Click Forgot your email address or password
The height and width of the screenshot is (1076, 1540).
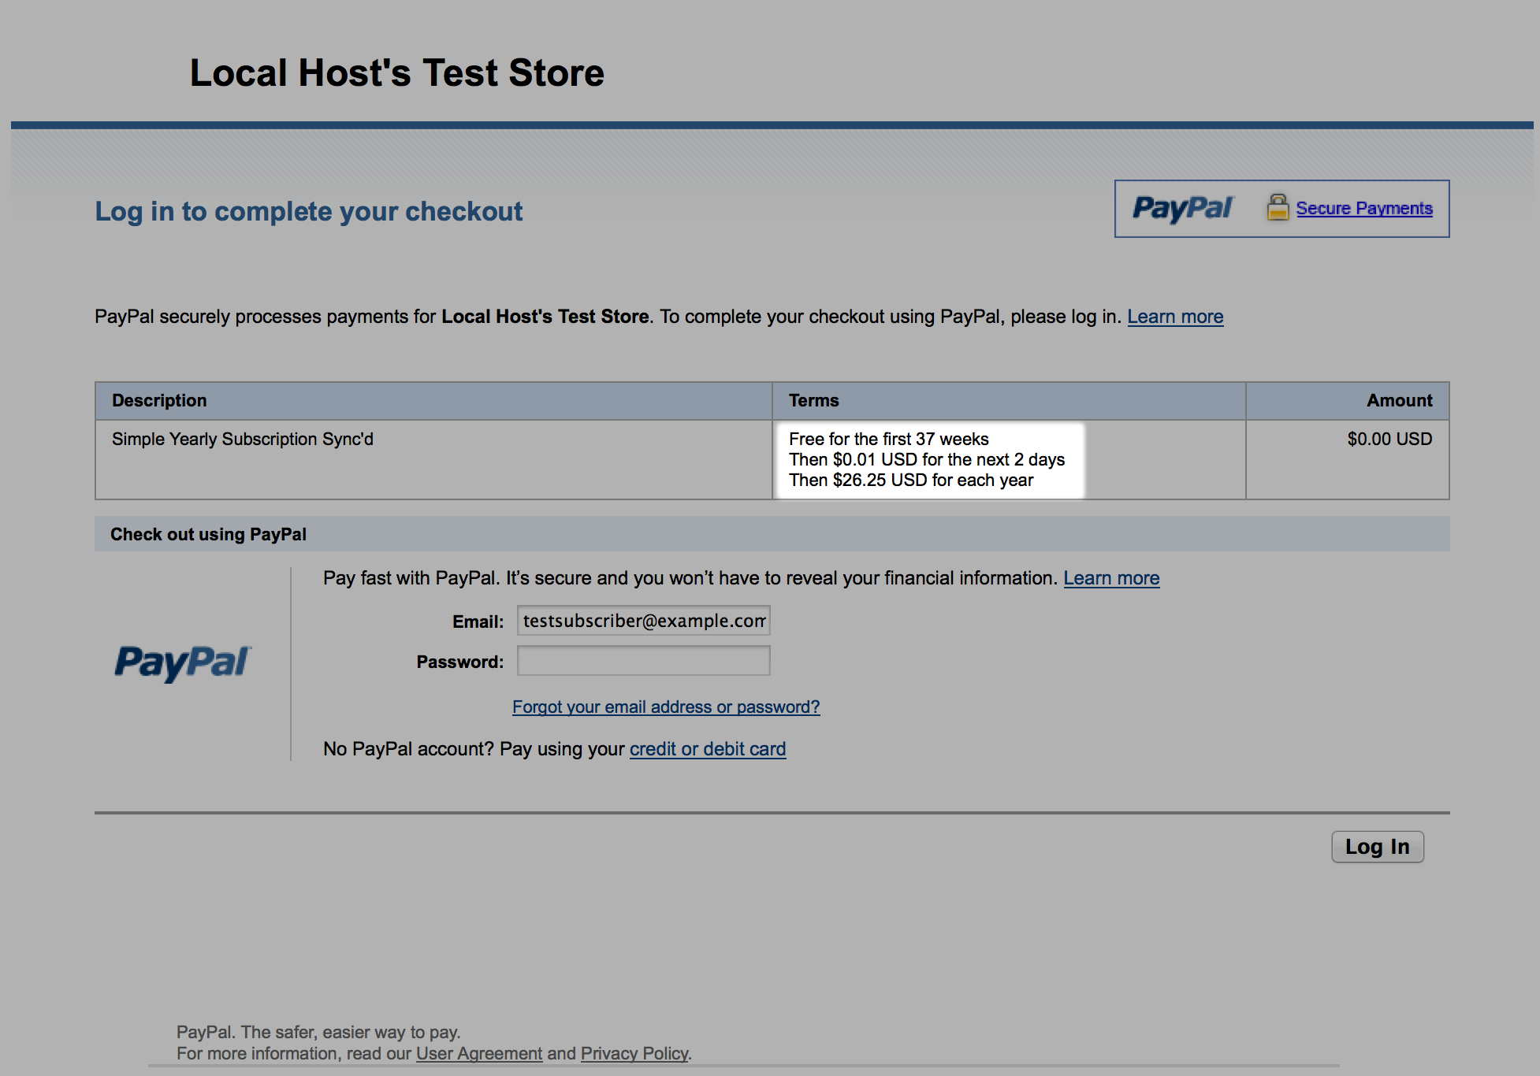coord(666,707)
